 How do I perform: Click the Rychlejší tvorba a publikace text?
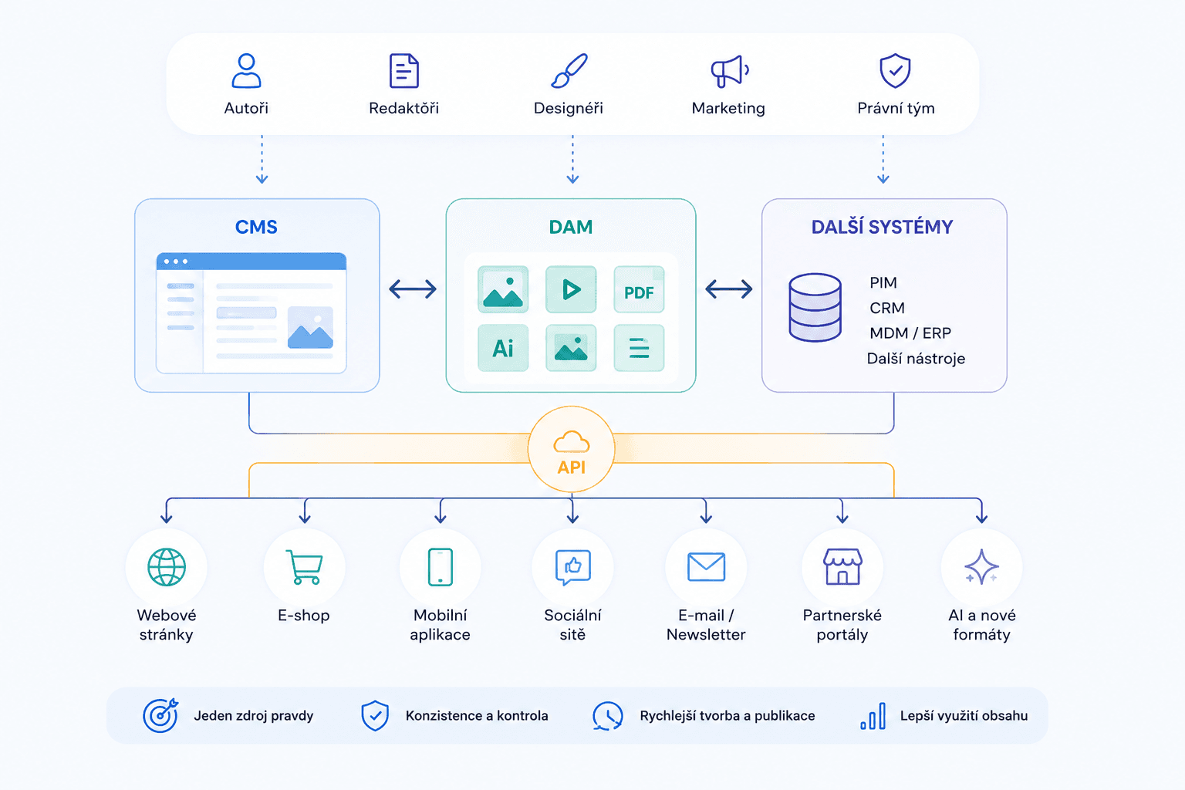(x=728, y=716)
